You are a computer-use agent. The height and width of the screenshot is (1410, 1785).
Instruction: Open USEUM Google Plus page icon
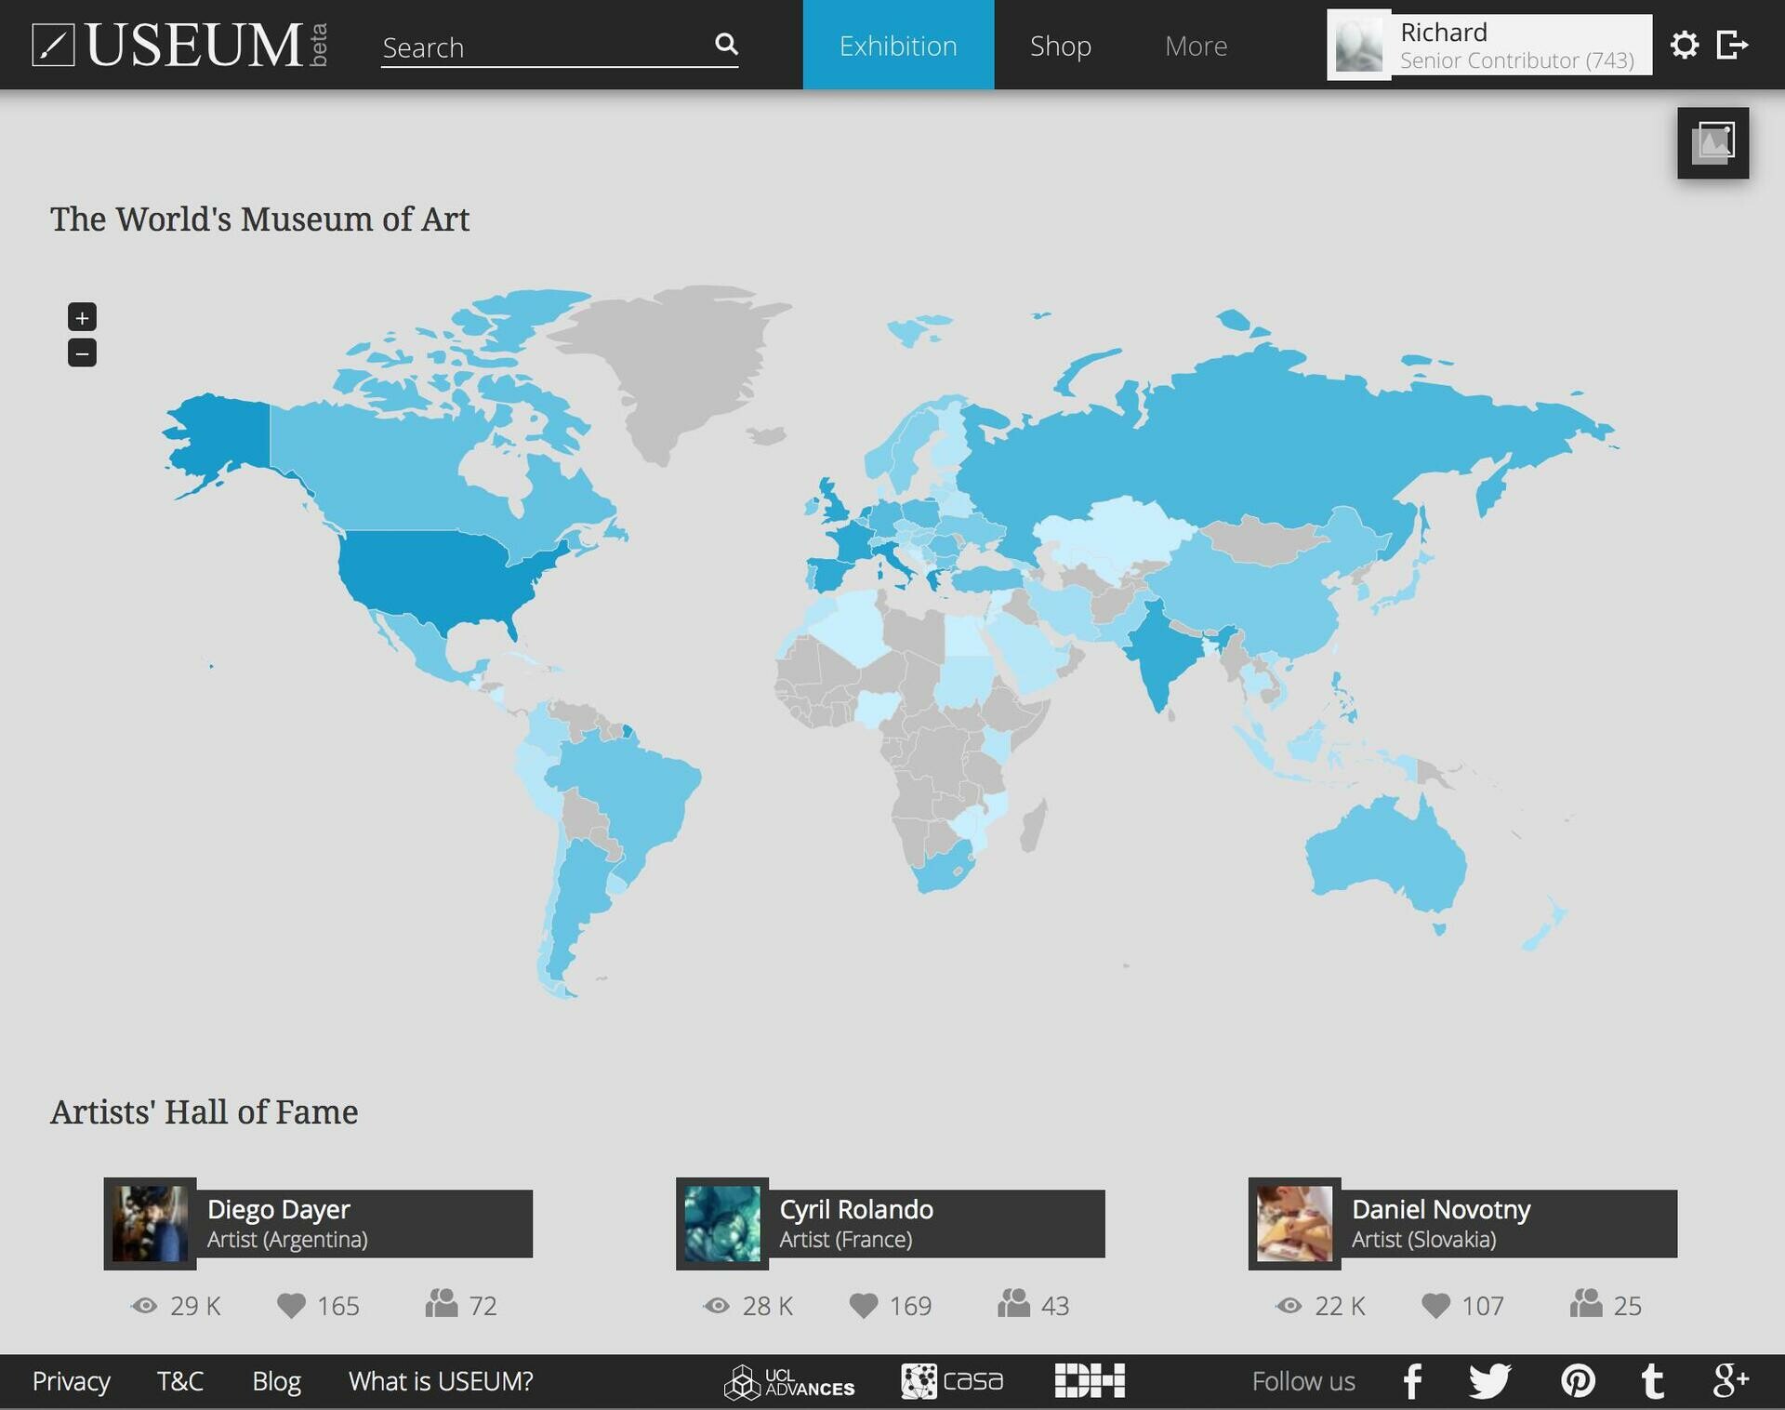(x=1730, y=1381)
